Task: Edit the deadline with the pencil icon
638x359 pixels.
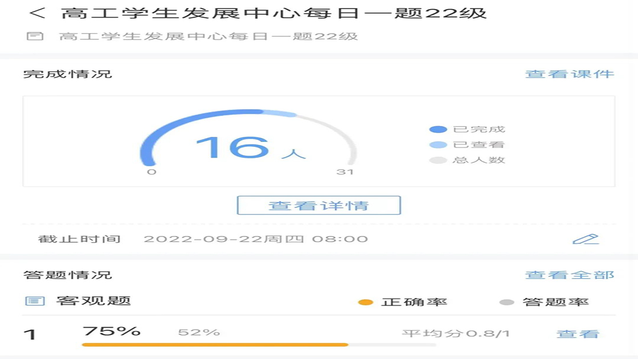Action: coord(586,239)
